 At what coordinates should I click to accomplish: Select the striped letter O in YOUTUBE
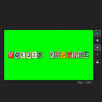click(x=57, y=55)
